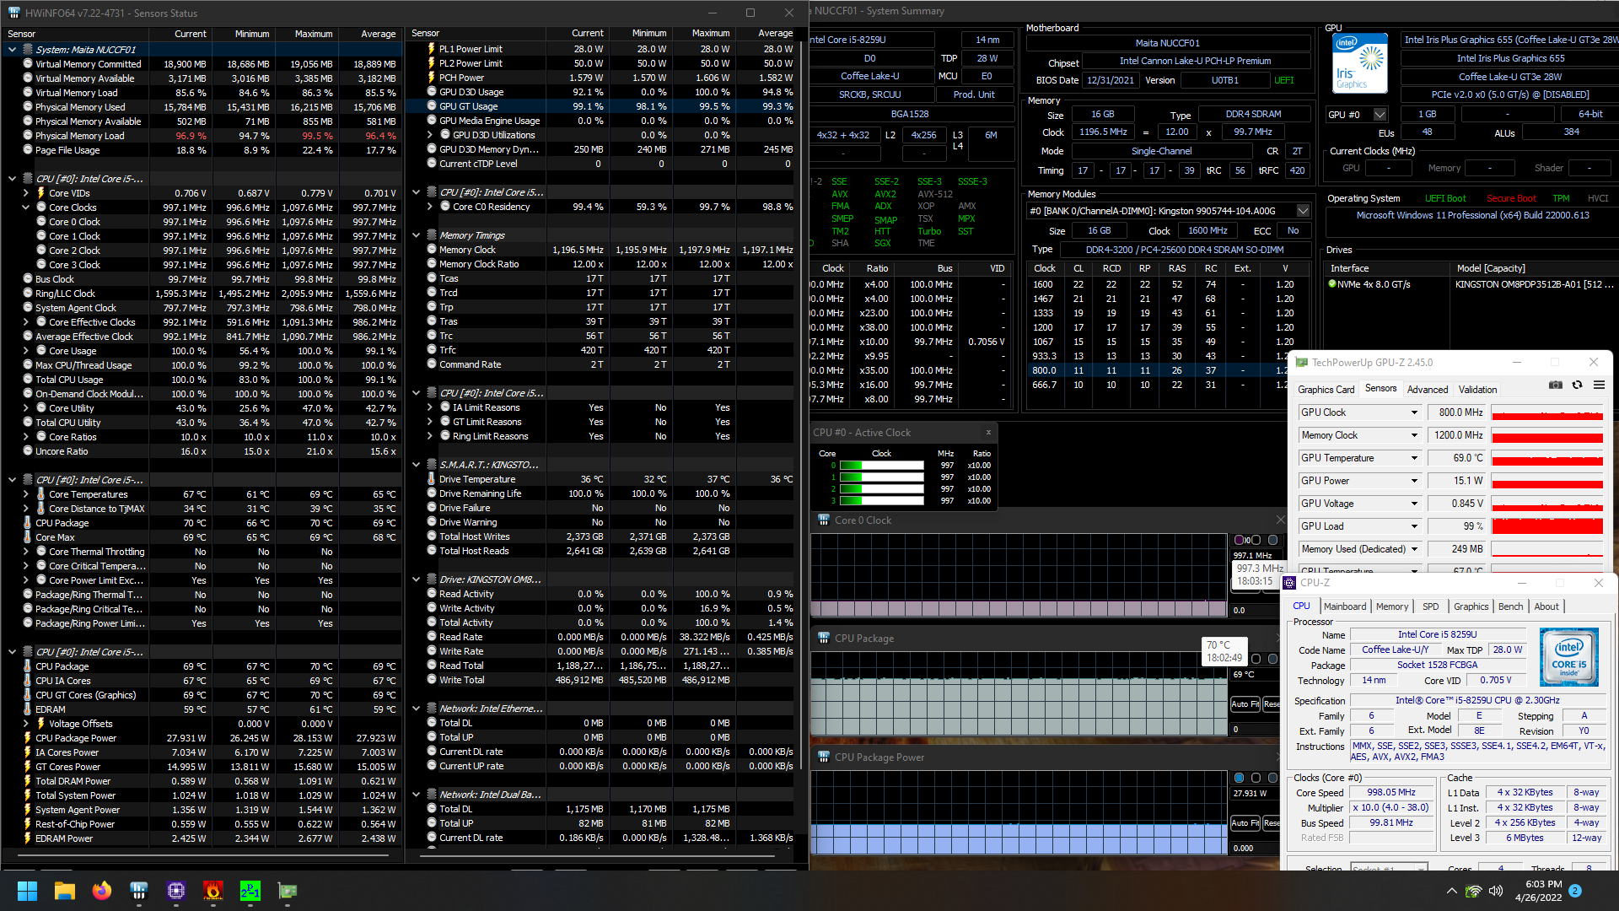
Task: Open Prime95 from the taskbar
Action: click(250, 891)
